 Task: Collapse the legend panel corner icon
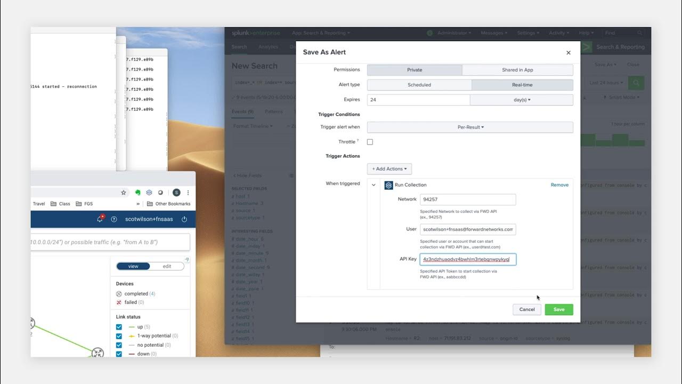[x=186, y=260]
